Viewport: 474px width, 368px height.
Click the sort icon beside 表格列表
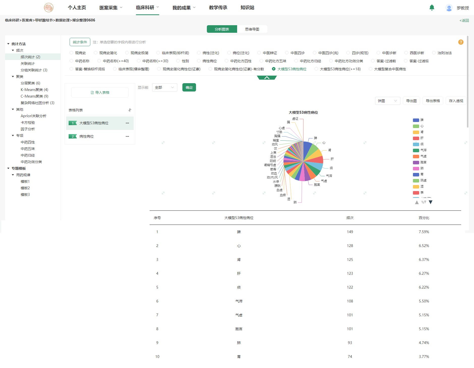[x=130, y=110]
